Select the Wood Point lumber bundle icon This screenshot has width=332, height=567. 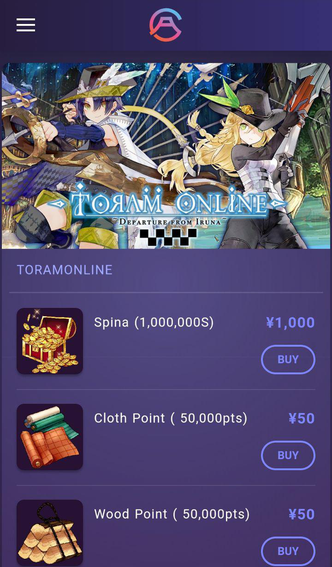(50, 533)
